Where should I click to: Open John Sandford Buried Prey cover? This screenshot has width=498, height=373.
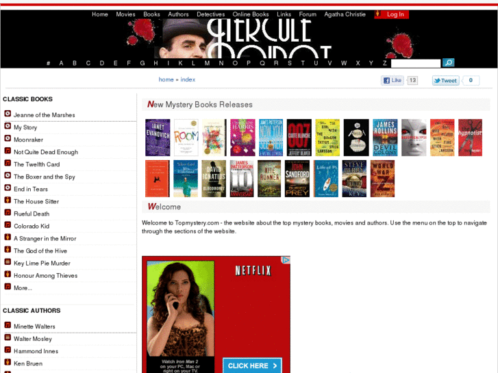[x=297, y=179]
